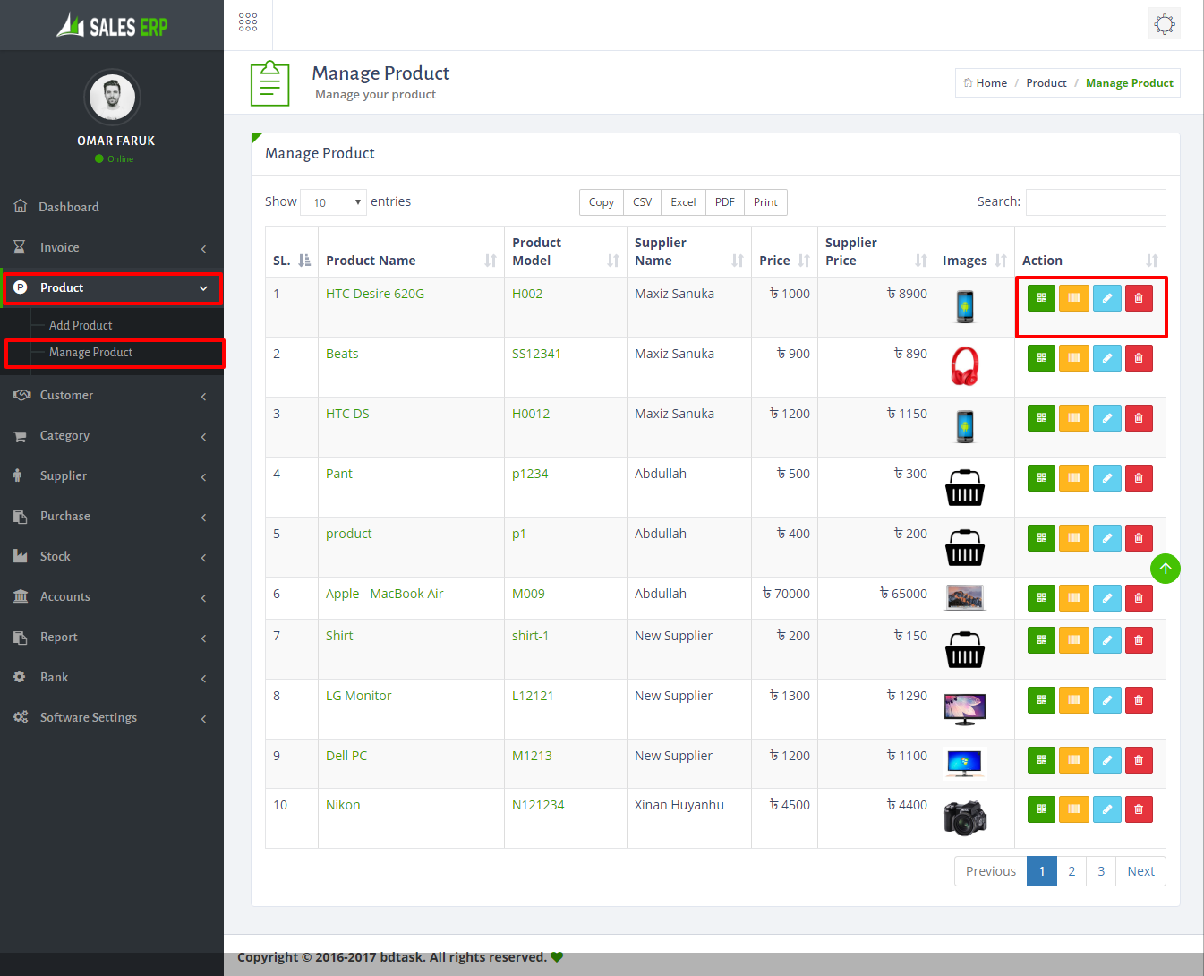The width and height of the screenshot is (1204, 976).
Task: Open Software Settings in the sidebar
Action: tap(112, 717)
